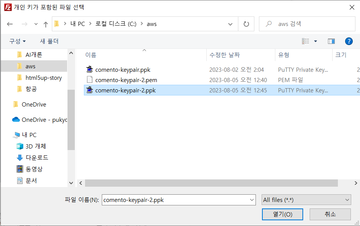Image resolution: width=360 pixels, height=226 pixels.
Task: Click OneDrive cloud icon in sidebar
Action: 16,119
